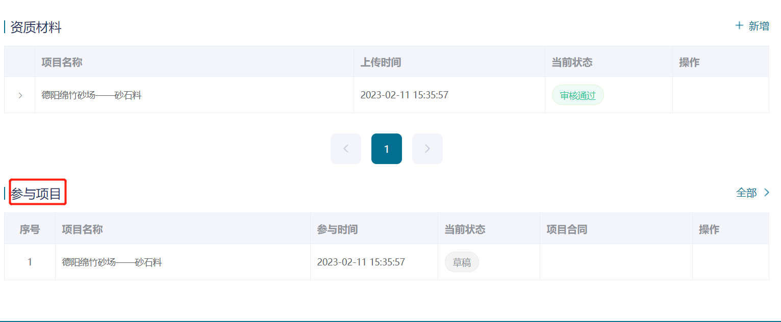781x322 pixels.
Task: Click the 草稿 status badge
Action: pyautogui.click(x=462, y=262)
